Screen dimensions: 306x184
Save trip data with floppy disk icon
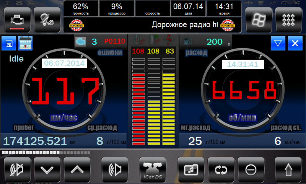[x=9, y=43]
